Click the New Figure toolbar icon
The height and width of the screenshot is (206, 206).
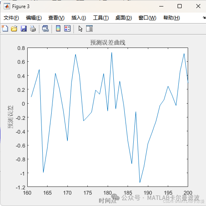pyautogui.click(x=5, y=28)
